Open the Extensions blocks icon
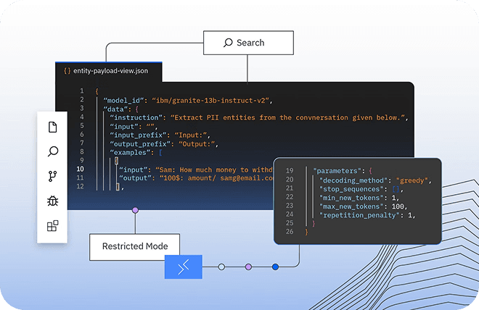479x310 pixels. [x=52, y=225]
